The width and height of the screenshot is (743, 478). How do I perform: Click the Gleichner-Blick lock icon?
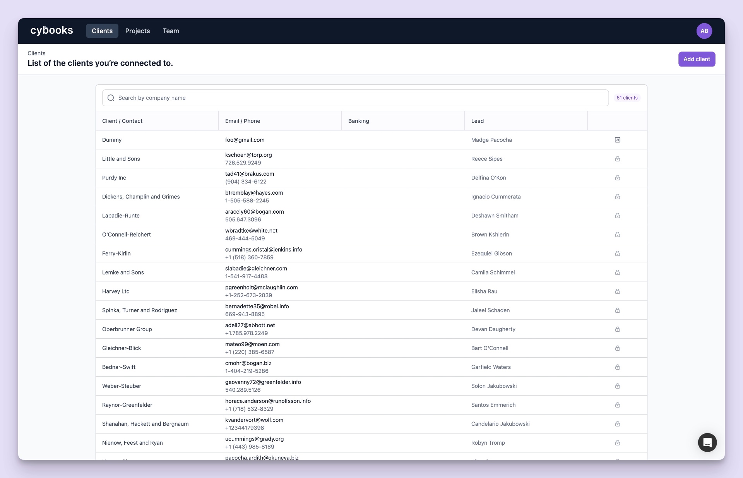pos(617,348)
